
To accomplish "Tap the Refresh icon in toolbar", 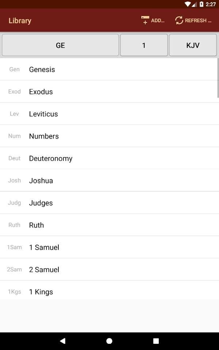I will [179, 20].
